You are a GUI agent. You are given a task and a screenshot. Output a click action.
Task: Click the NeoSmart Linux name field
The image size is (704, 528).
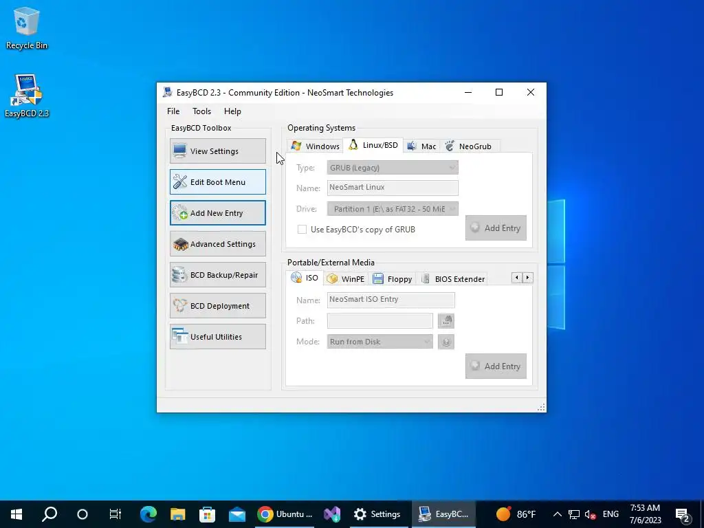pos(393,188)
